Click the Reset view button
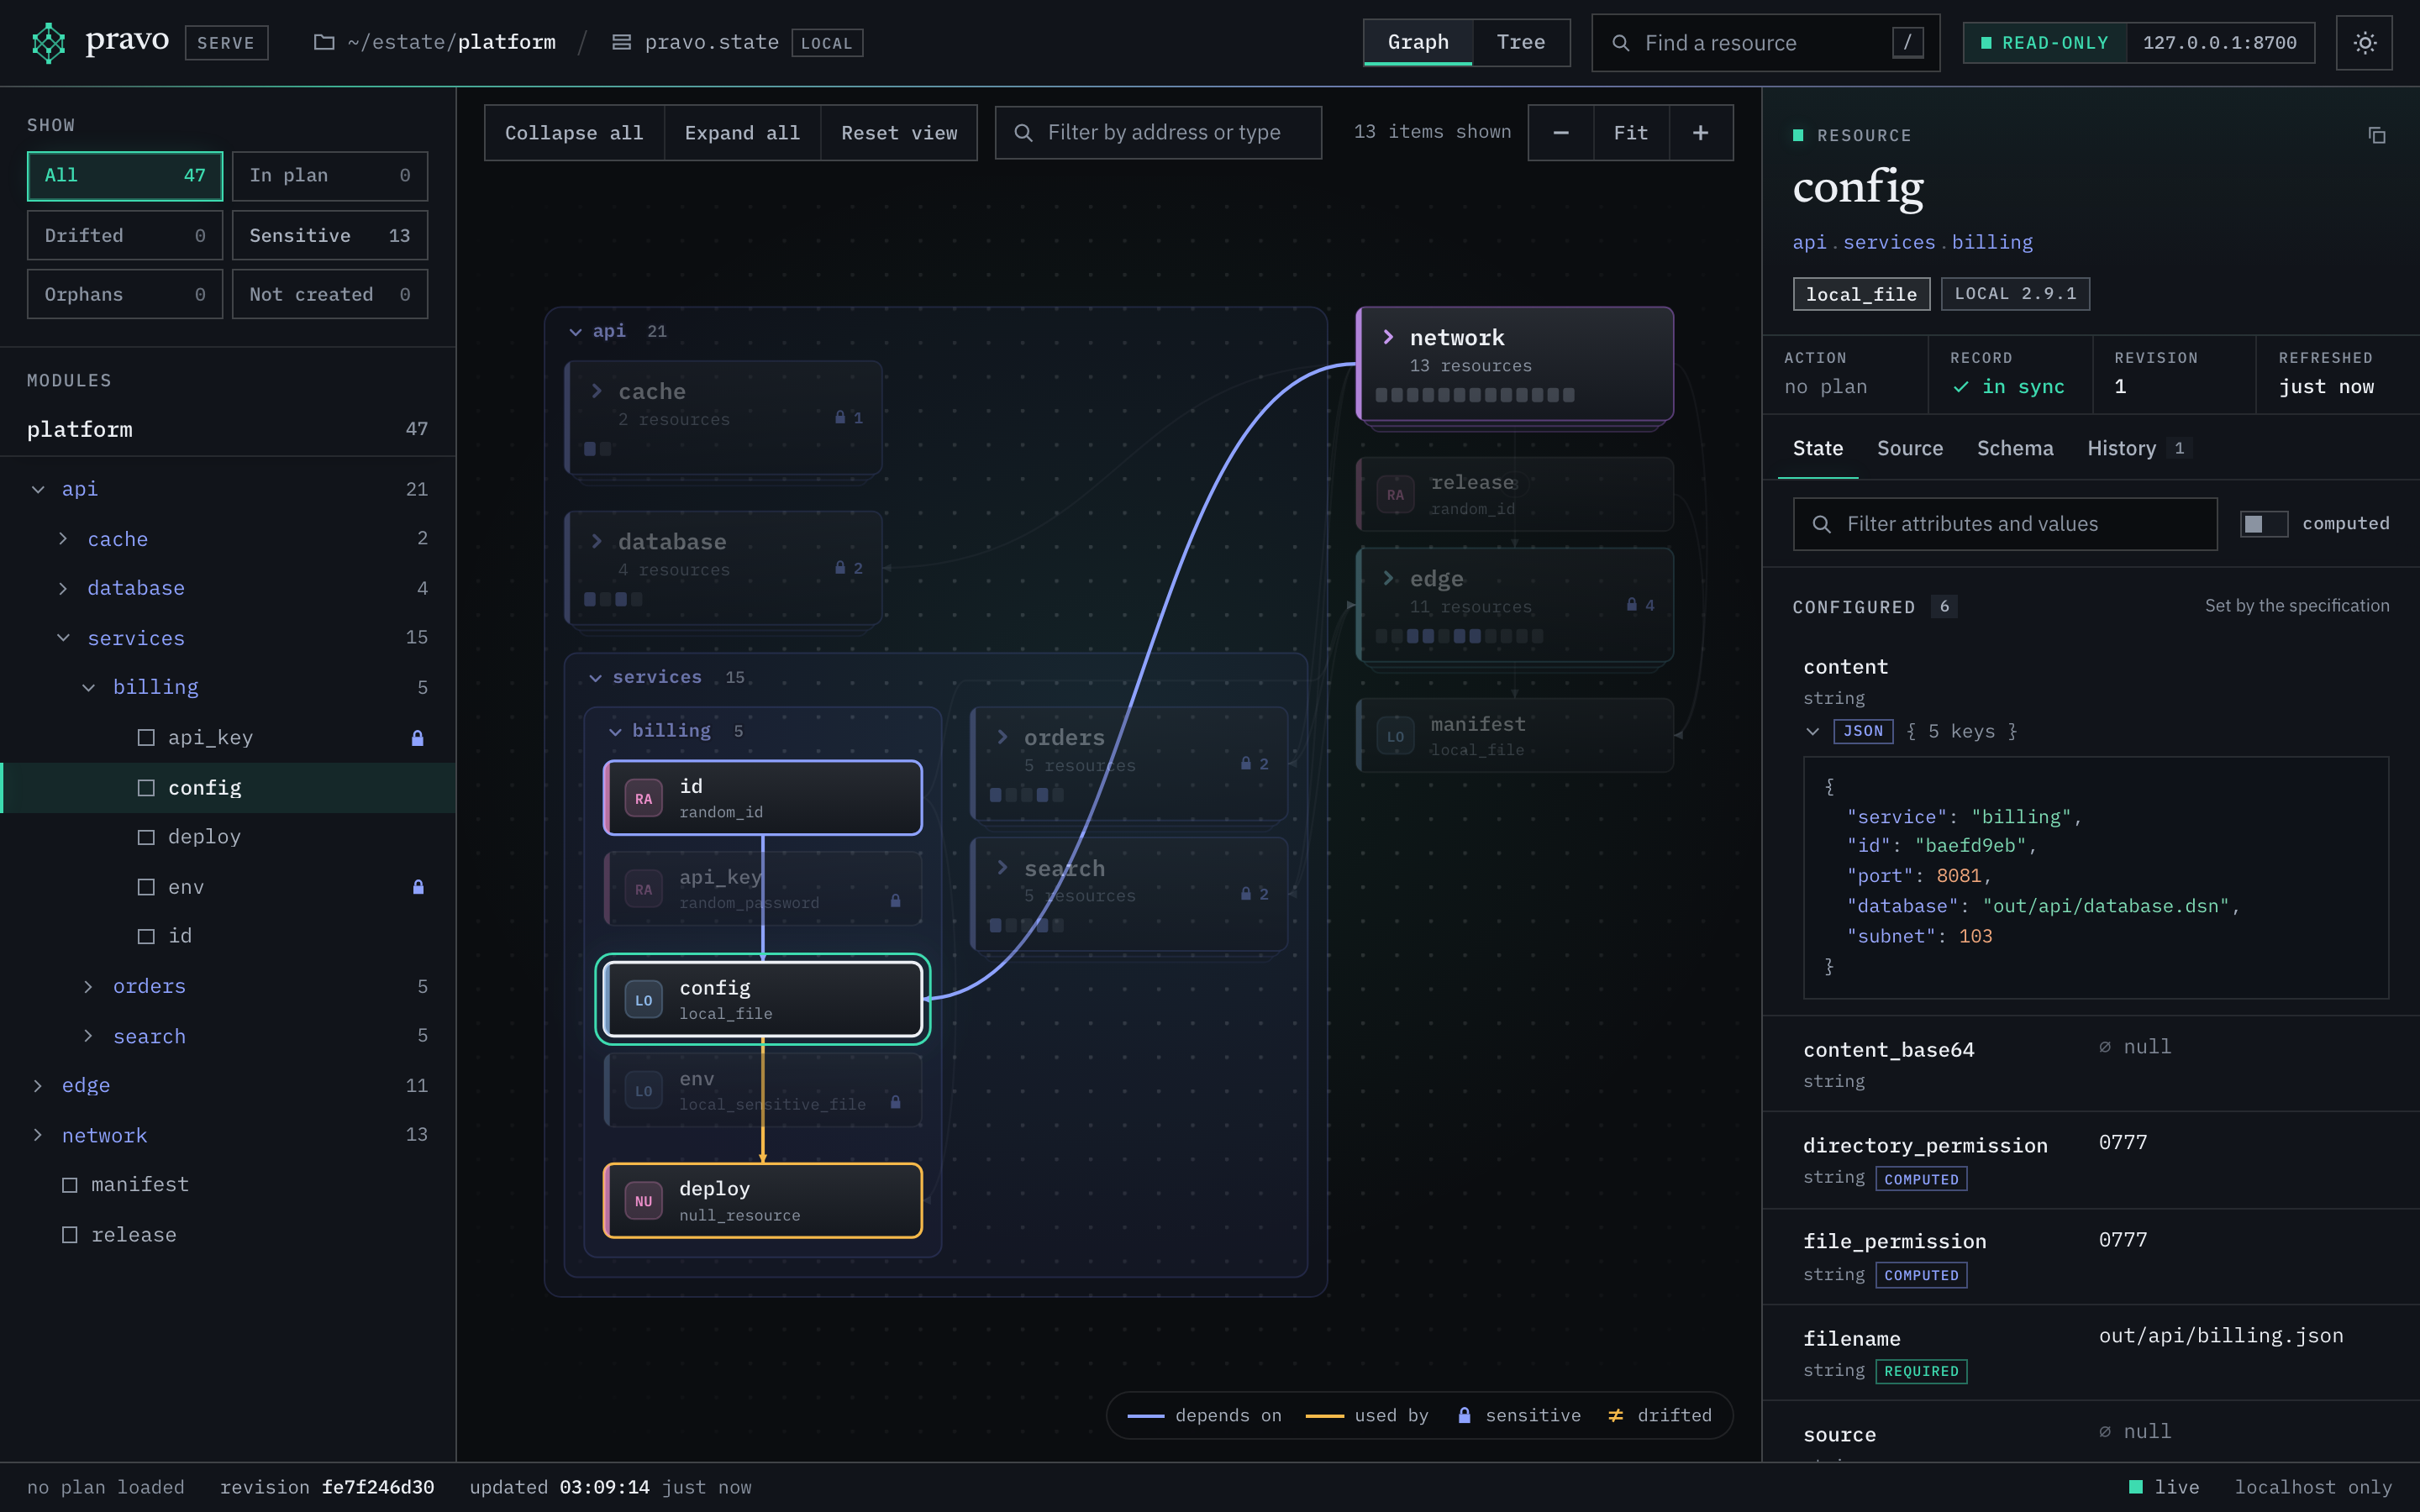The width and height of the screenshot is (2420, 1512). (899, 133)
